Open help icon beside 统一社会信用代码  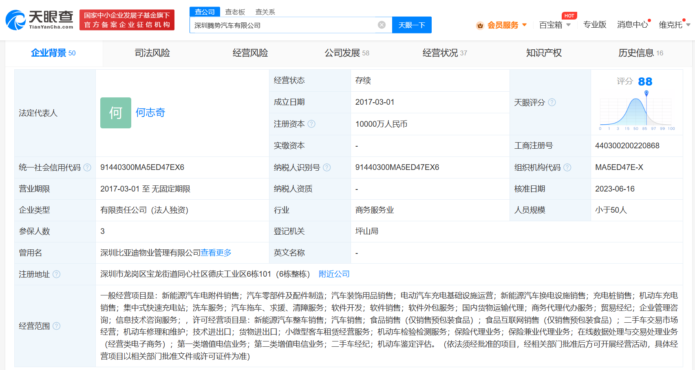(87, 167)
